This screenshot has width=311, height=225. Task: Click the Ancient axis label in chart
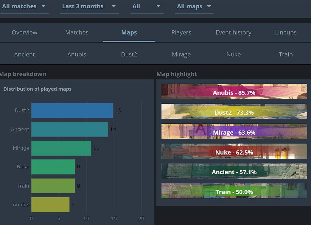20,129
